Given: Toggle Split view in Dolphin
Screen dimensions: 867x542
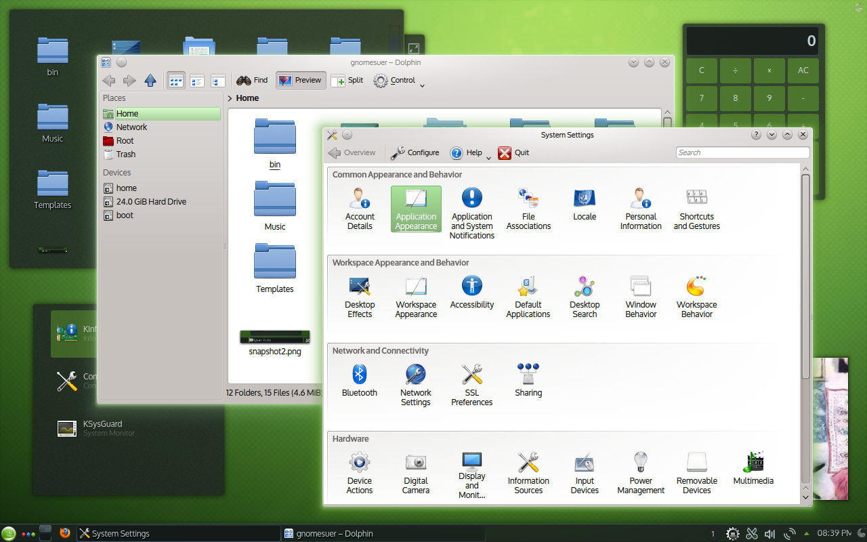Looking at the screenshot, I should [347, 81].
